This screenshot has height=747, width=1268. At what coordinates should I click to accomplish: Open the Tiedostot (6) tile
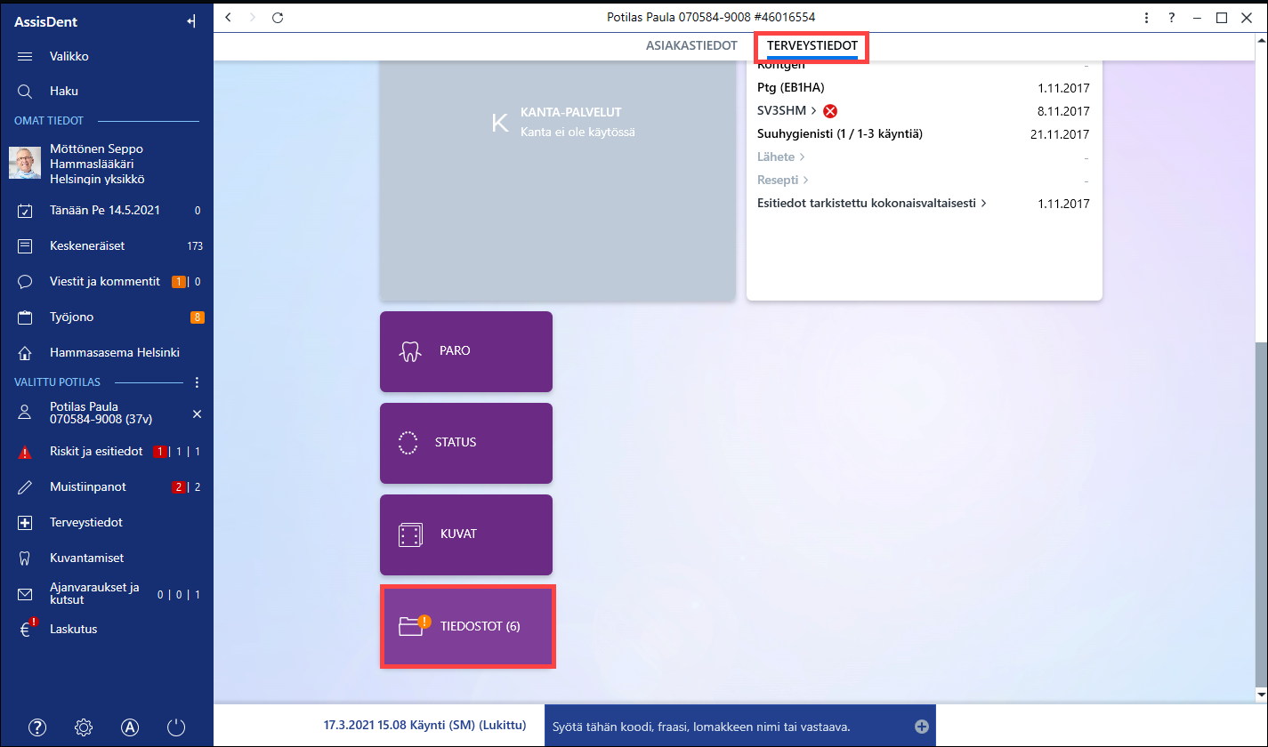[x=468, y=626]
